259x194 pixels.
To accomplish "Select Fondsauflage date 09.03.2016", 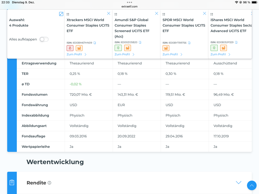I will point(78,136).
